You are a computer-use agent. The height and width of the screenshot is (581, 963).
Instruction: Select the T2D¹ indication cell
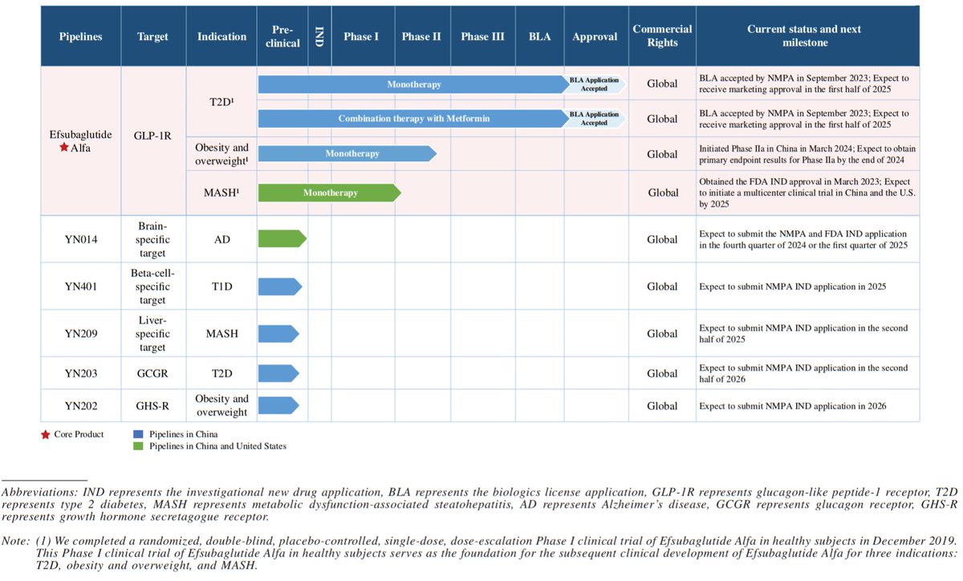click(x=221, y=103)
